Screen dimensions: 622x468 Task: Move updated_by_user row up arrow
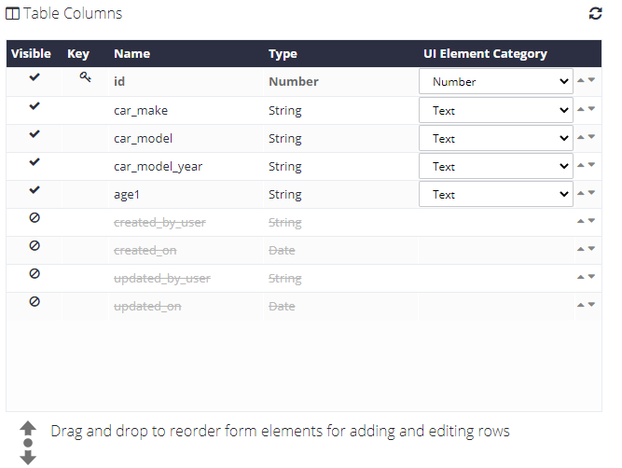(x=580, y=277)
